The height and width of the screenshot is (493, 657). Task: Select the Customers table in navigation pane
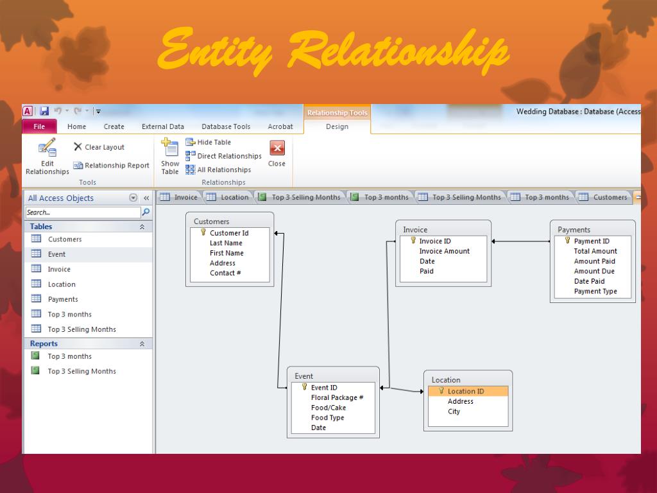88,239
